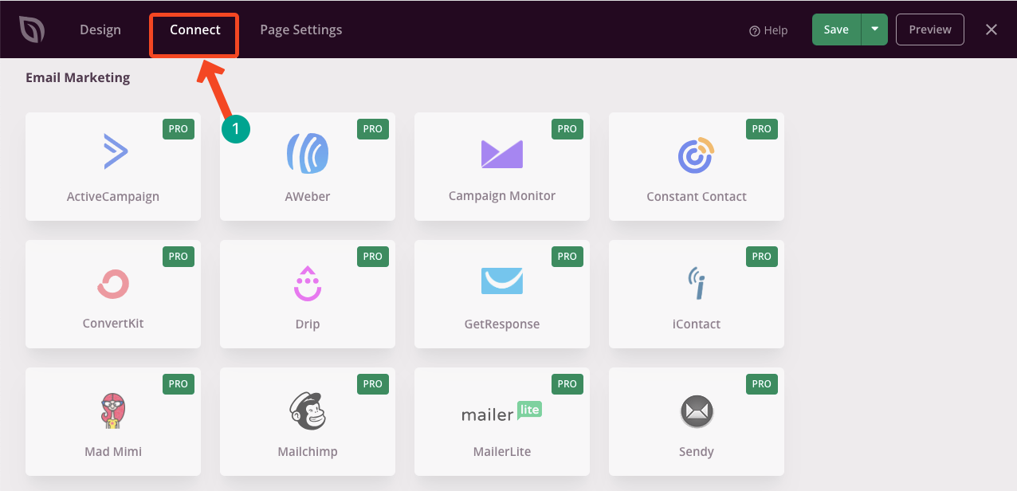
Task: Choose the Mad Mimi character icon
Action: [x=113, y=411]
